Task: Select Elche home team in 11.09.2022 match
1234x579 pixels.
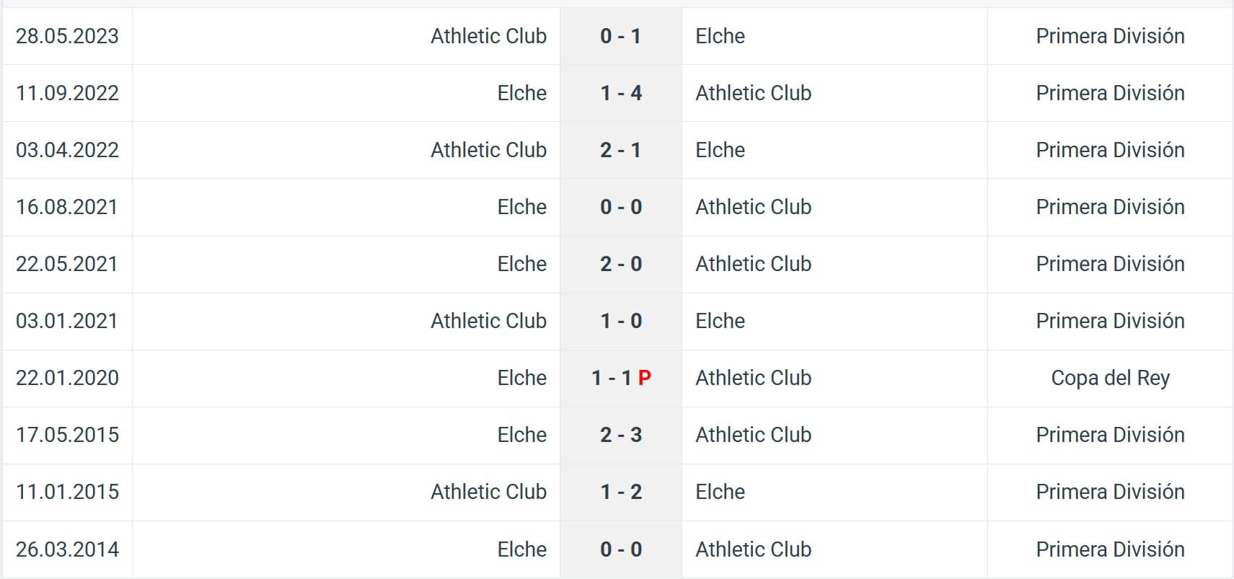Action: coord(521,93)
